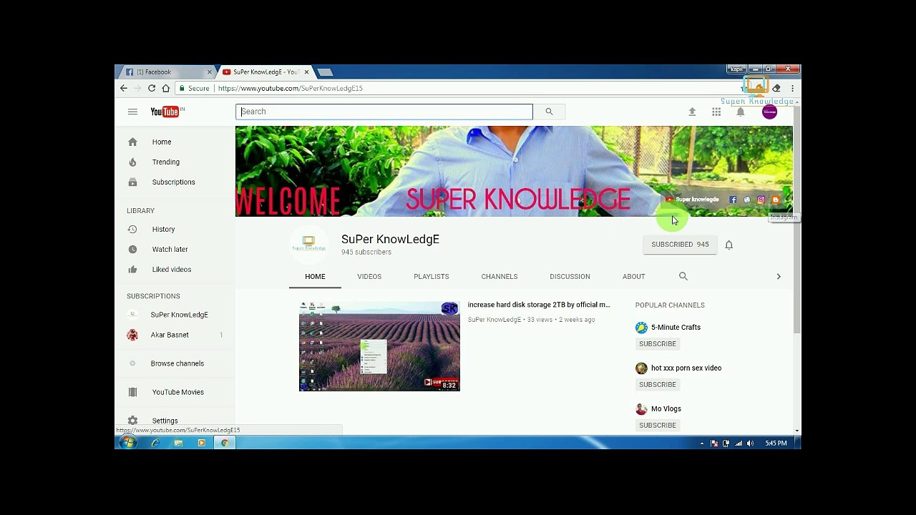
Task: Open the Facebook icon on the channel banner
Action: tap(733, 200)
